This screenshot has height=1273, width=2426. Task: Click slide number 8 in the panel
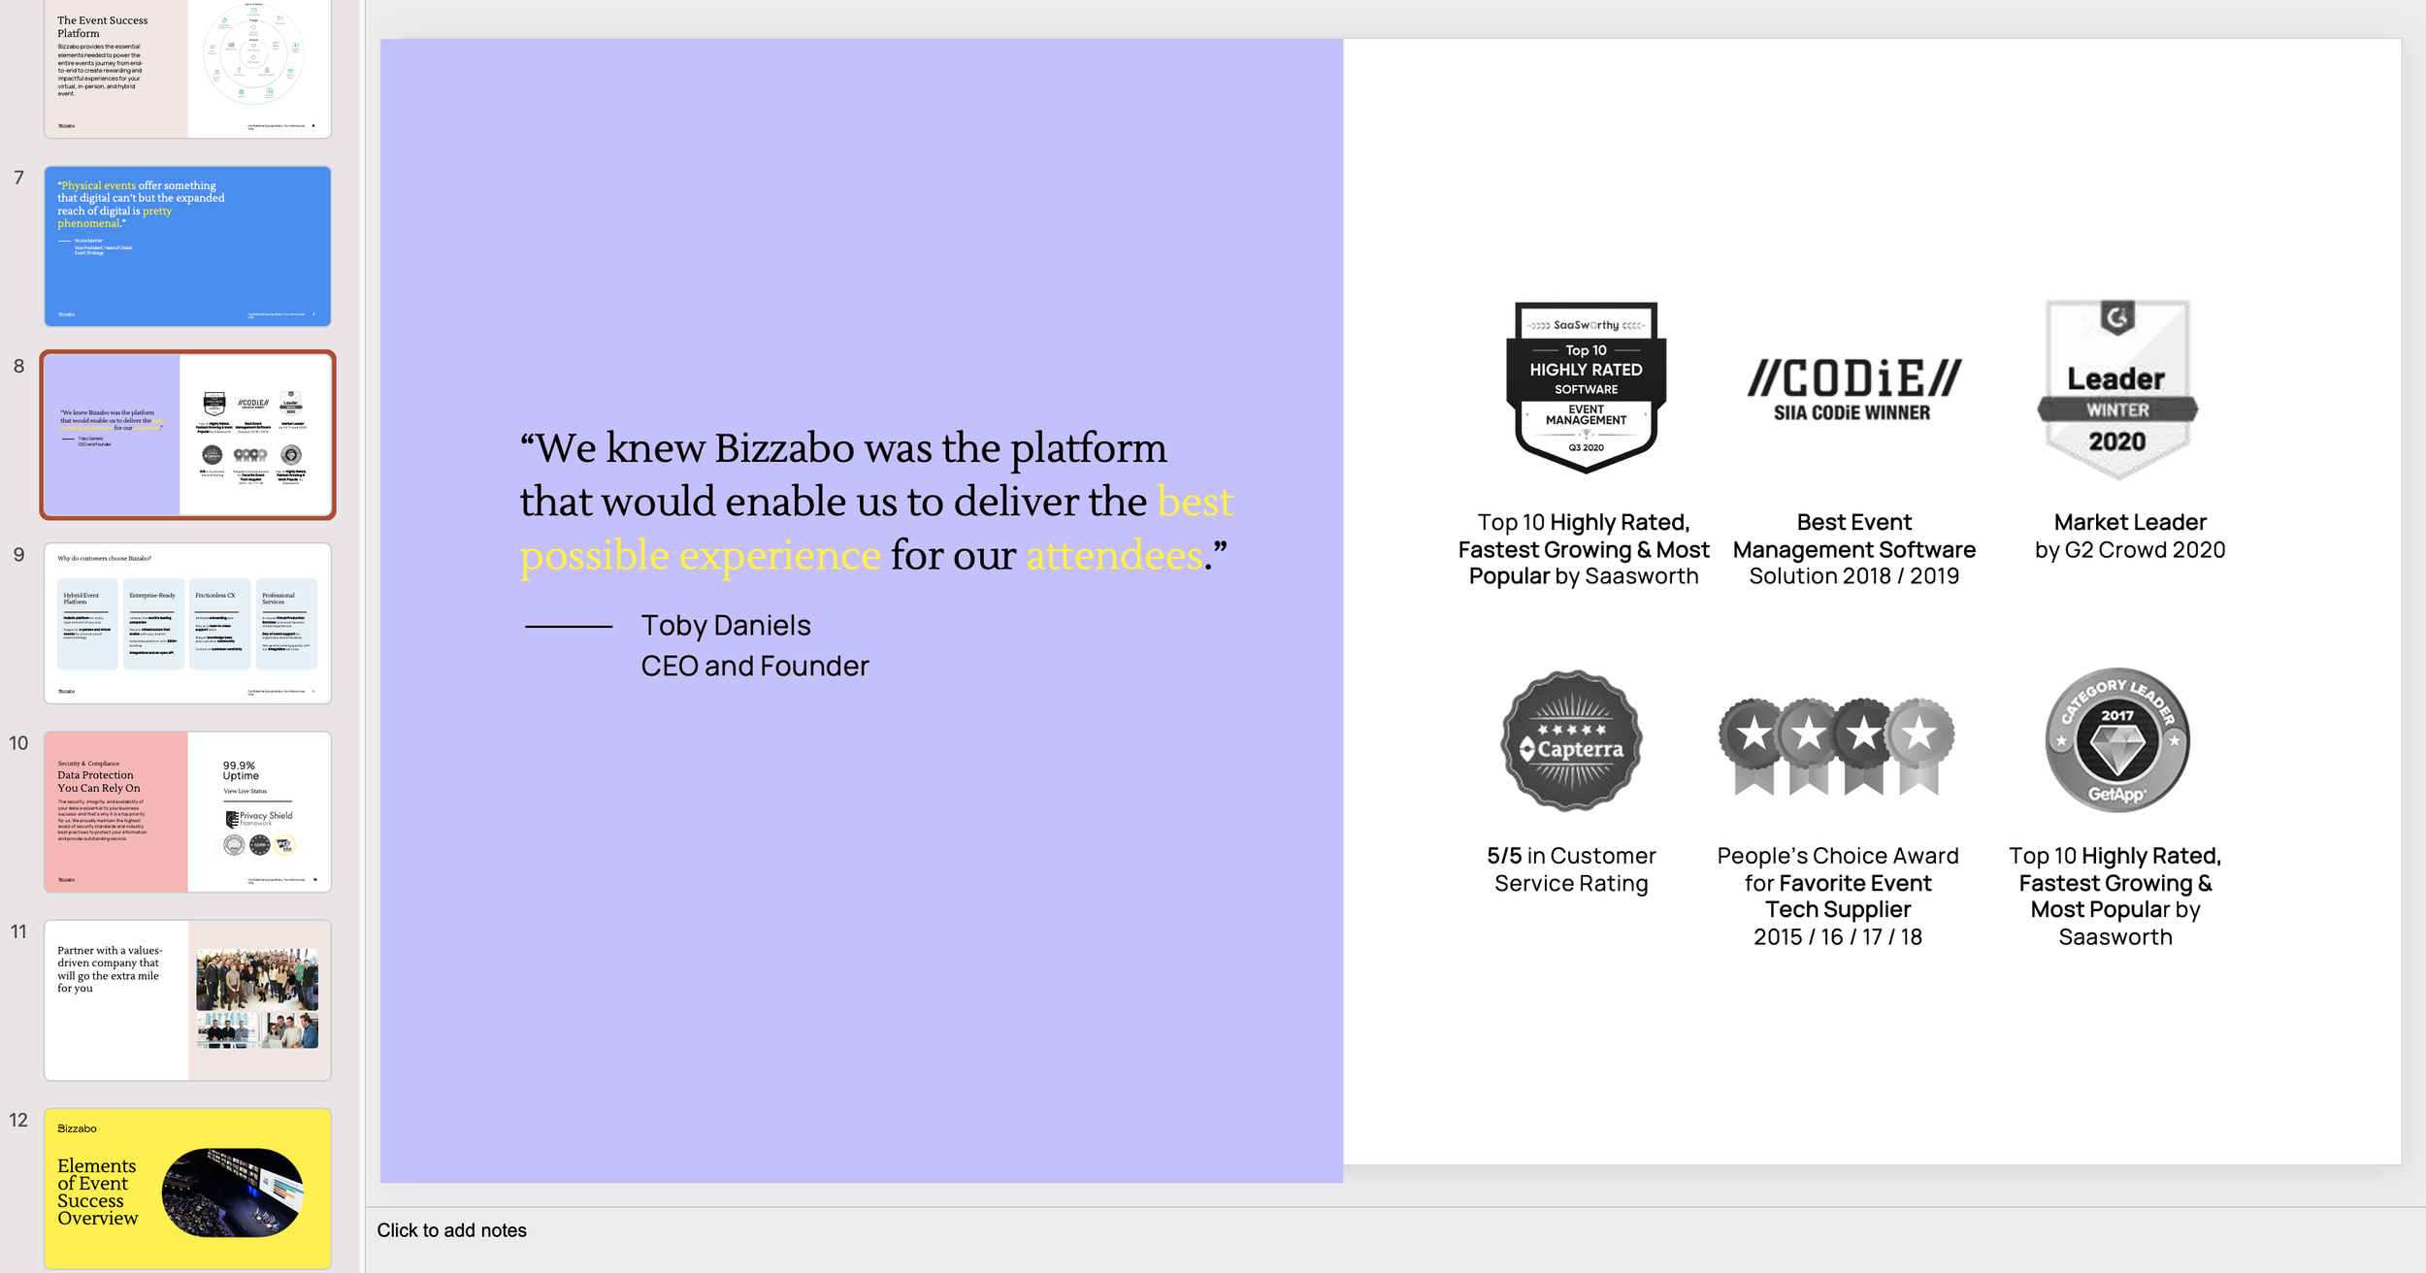point(18,366)
